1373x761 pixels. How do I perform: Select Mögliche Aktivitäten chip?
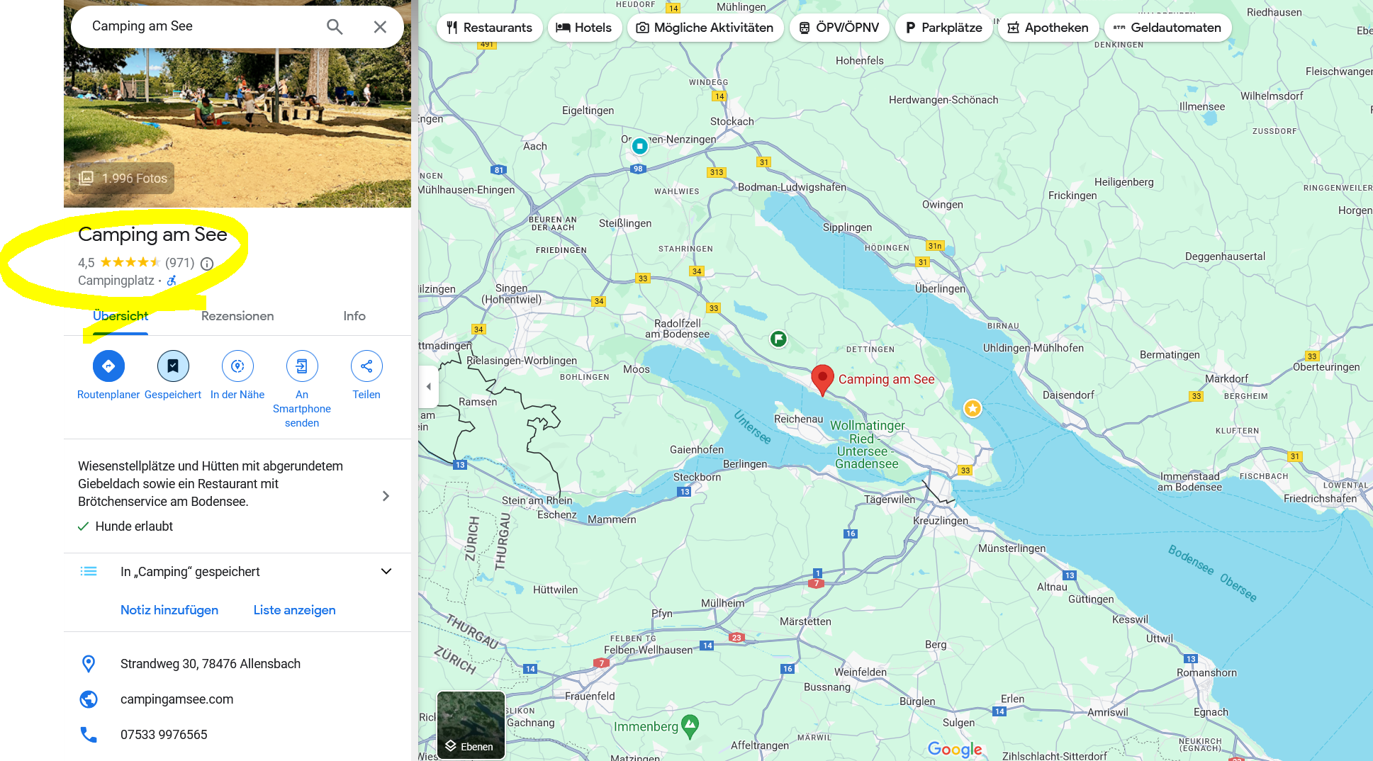click(705, 28)
